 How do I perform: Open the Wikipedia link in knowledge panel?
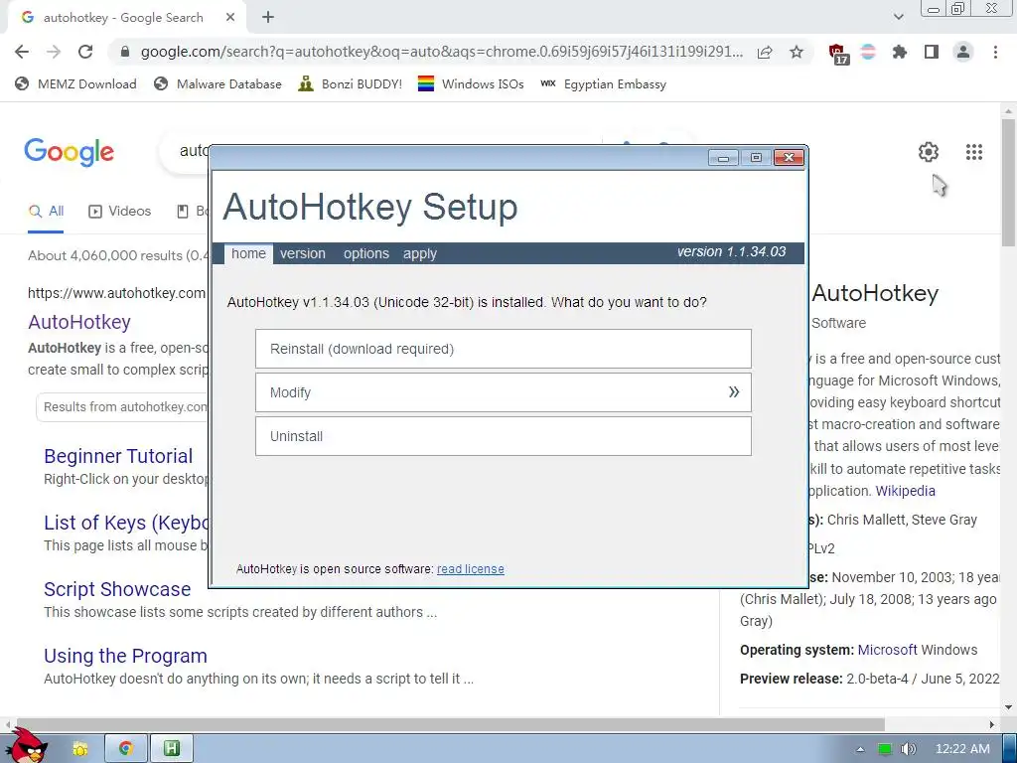tap(906, 491)
